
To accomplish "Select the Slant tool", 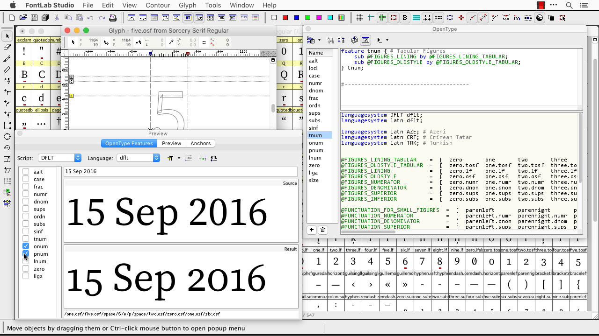I will (7, 170).
